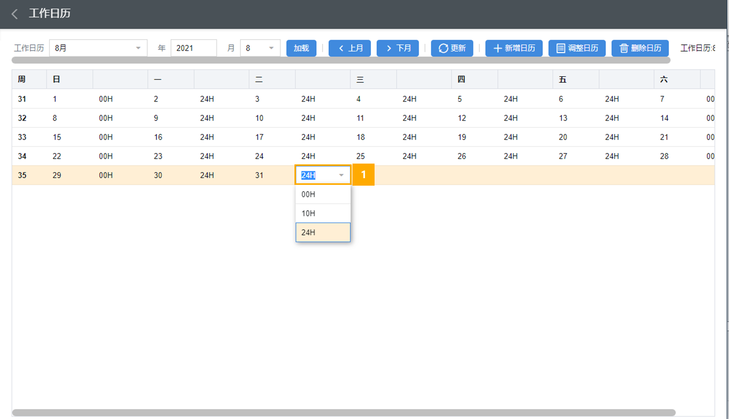
Task: Select the week 31 row header
Action: click(22, 99)
